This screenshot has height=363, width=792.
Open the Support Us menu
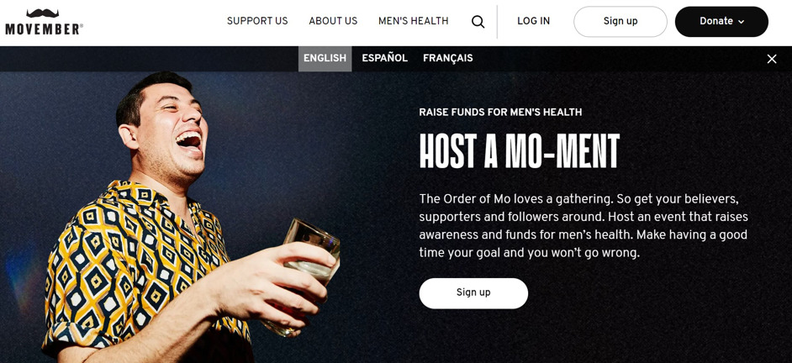coord(257,21)
